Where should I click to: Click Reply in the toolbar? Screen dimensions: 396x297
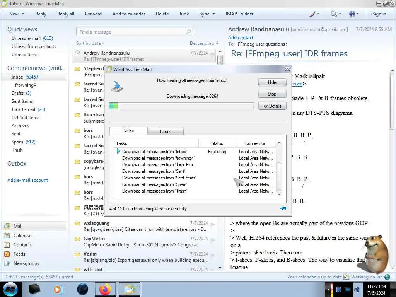pyautogui.click(x=41, y=14)
